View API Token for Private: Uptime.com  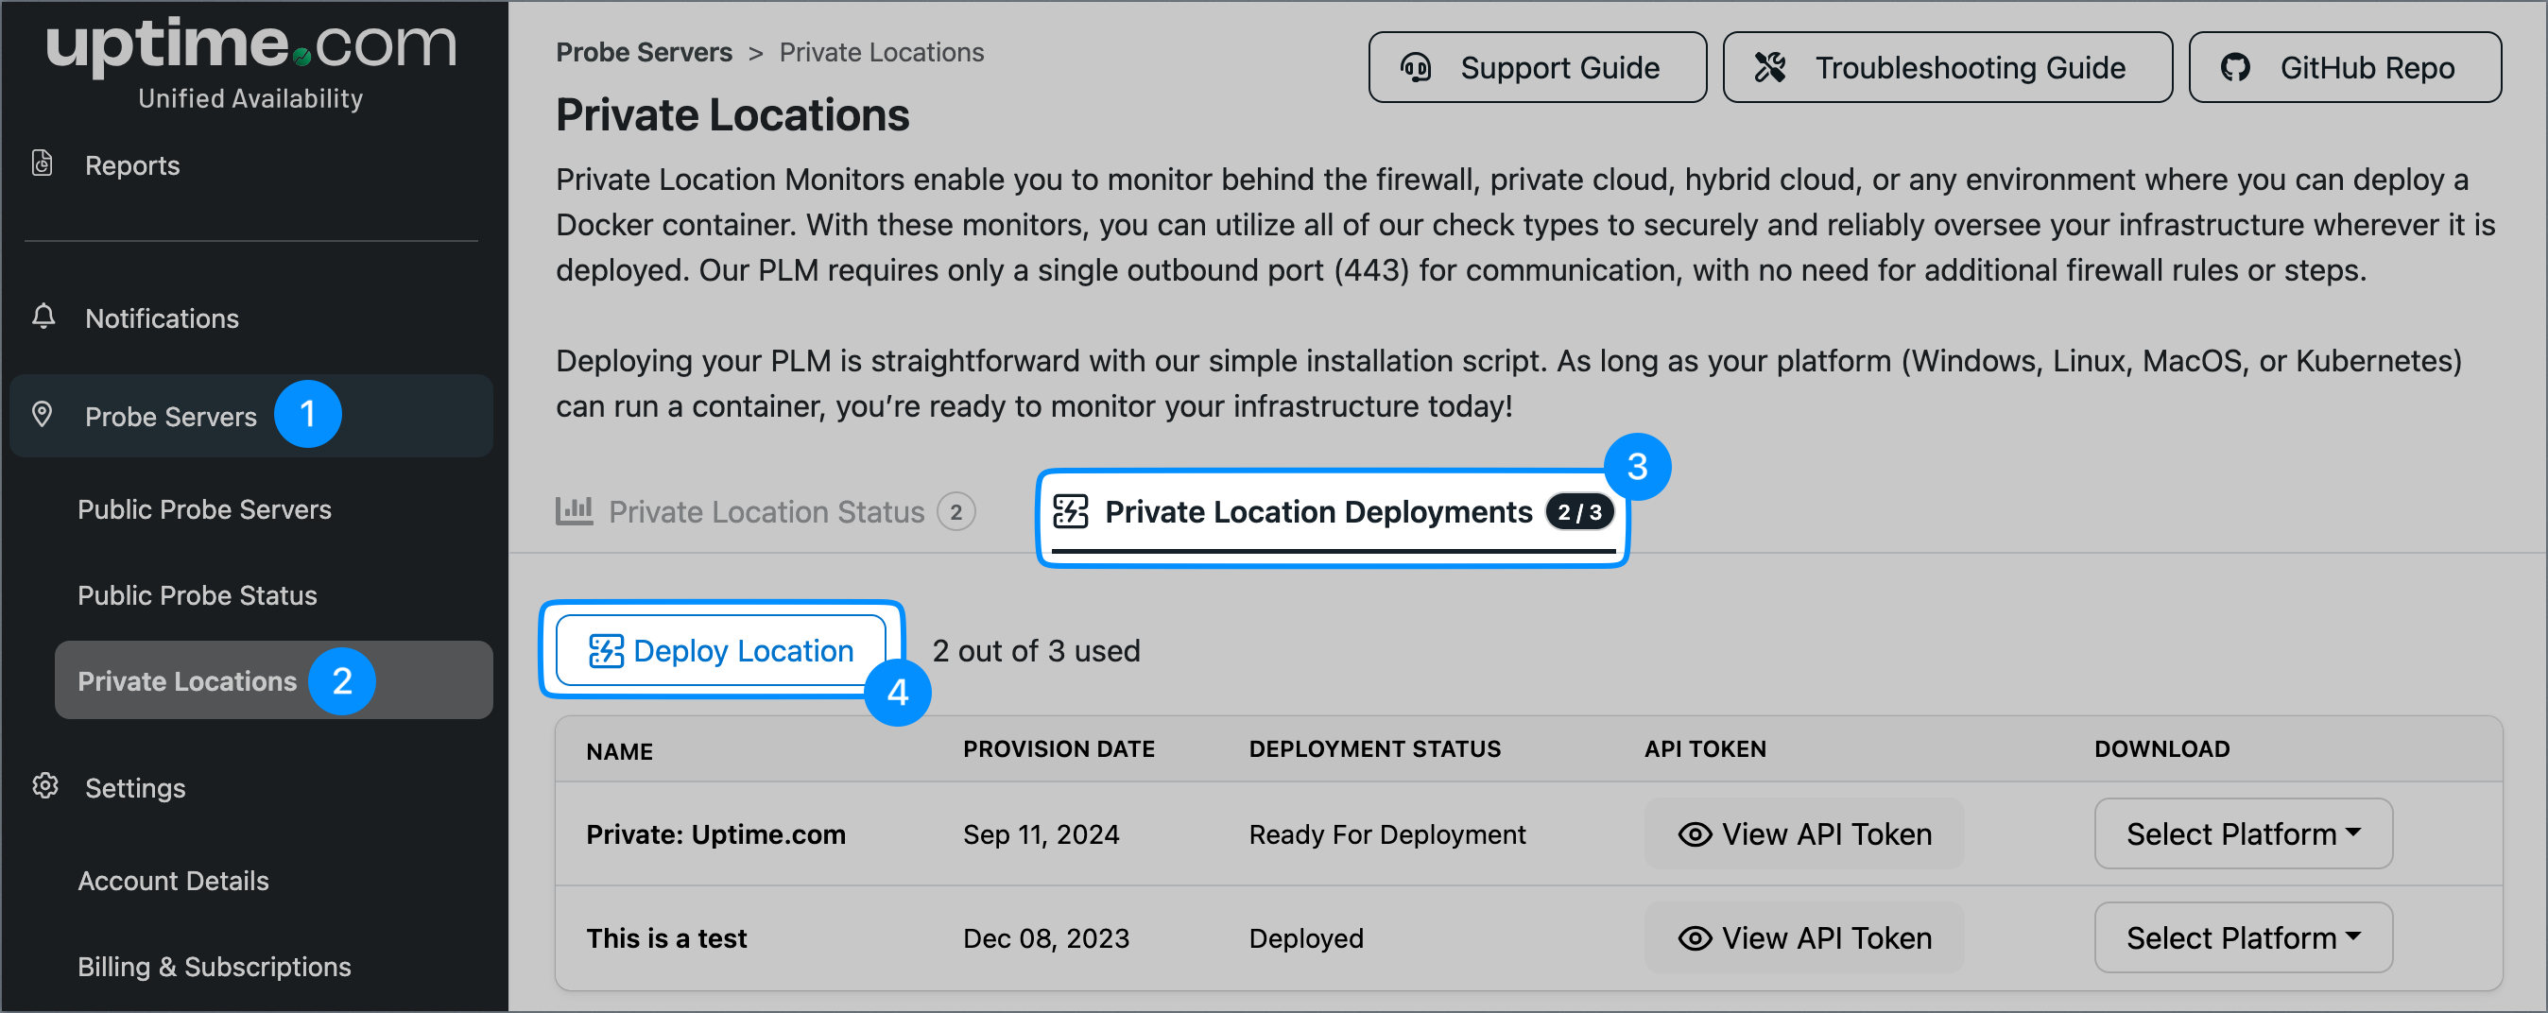coord(1803,834)
